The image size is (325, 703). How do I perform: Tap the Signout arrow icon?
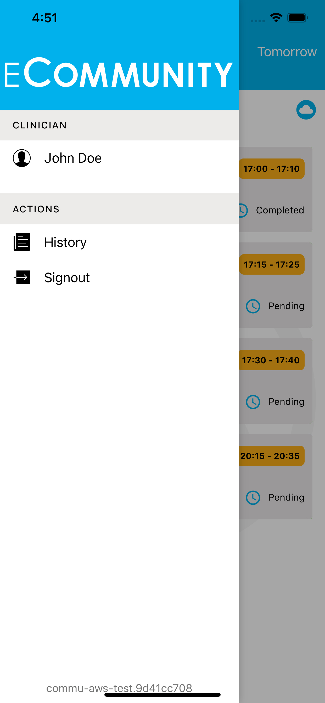[x=21, y=277]
